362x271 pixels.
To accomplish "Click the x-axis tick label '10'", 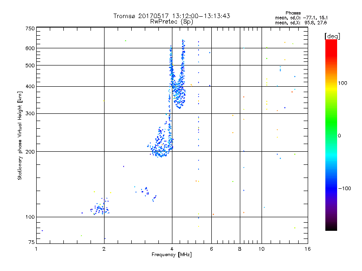I will pyautogui.click(x=262, y=249).
